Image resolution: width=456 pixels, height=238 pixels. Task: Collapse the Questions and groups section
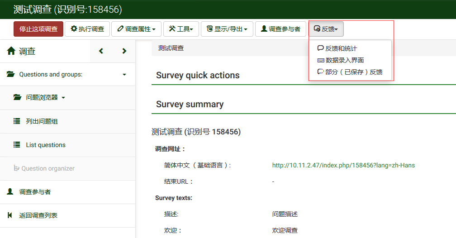[x=124, y=75]
